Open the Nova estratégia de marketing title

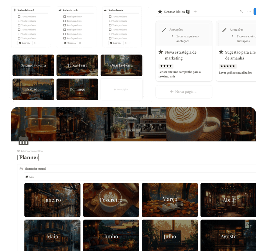[x=181, y=55]
